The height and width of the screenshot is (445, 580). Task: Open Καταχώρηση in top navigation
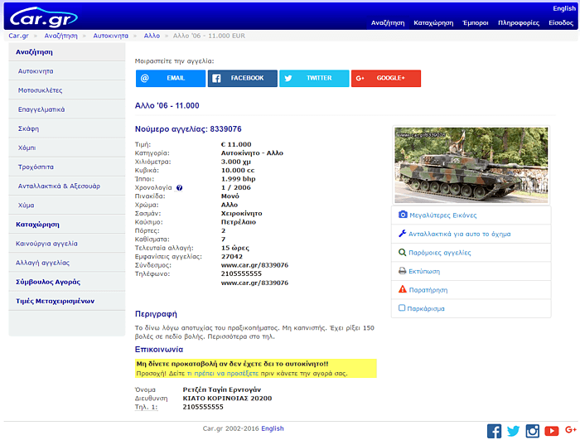pos(433,23)
